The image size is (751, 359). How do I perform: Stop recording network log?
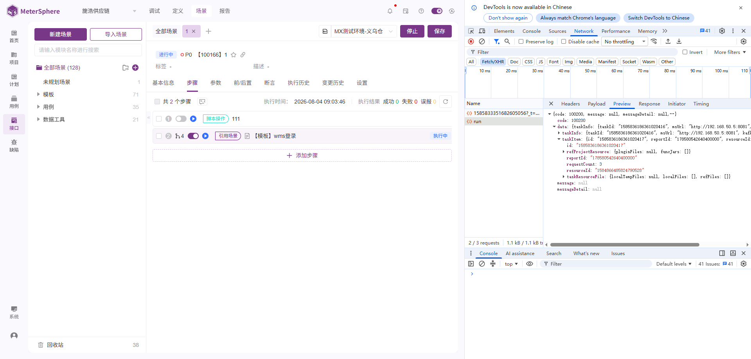(471, 41)
